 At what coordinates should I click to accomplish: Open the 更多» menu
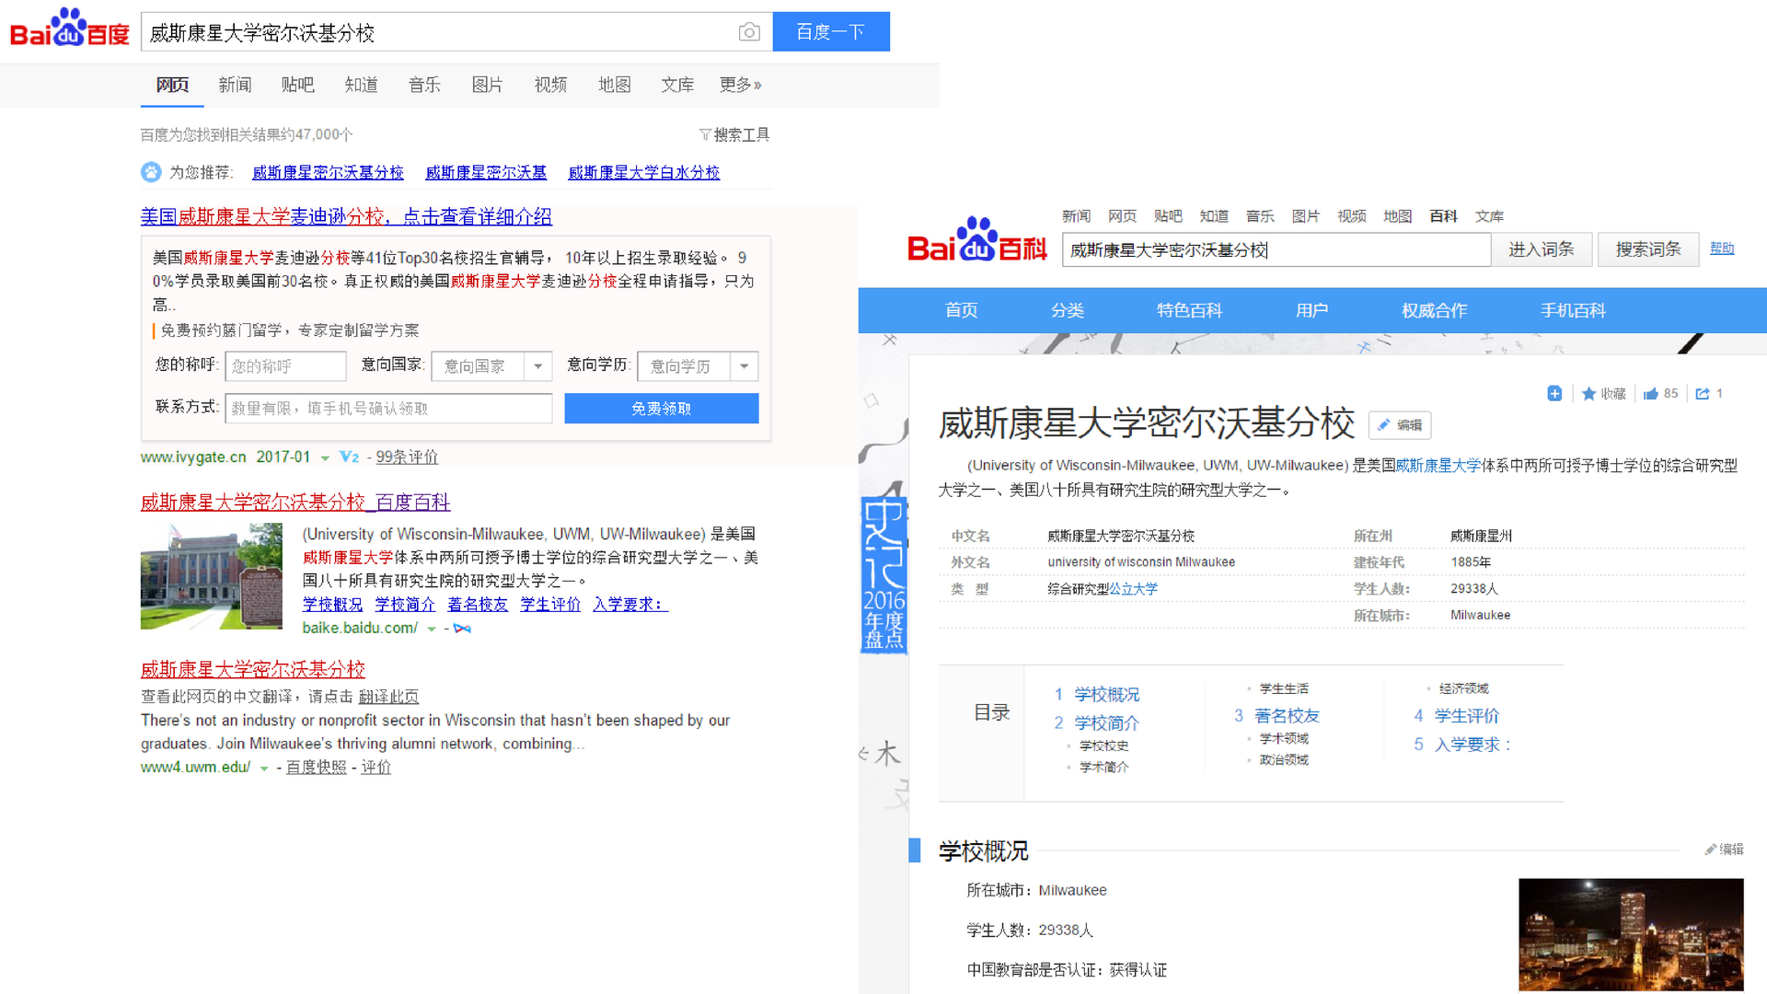741,85
